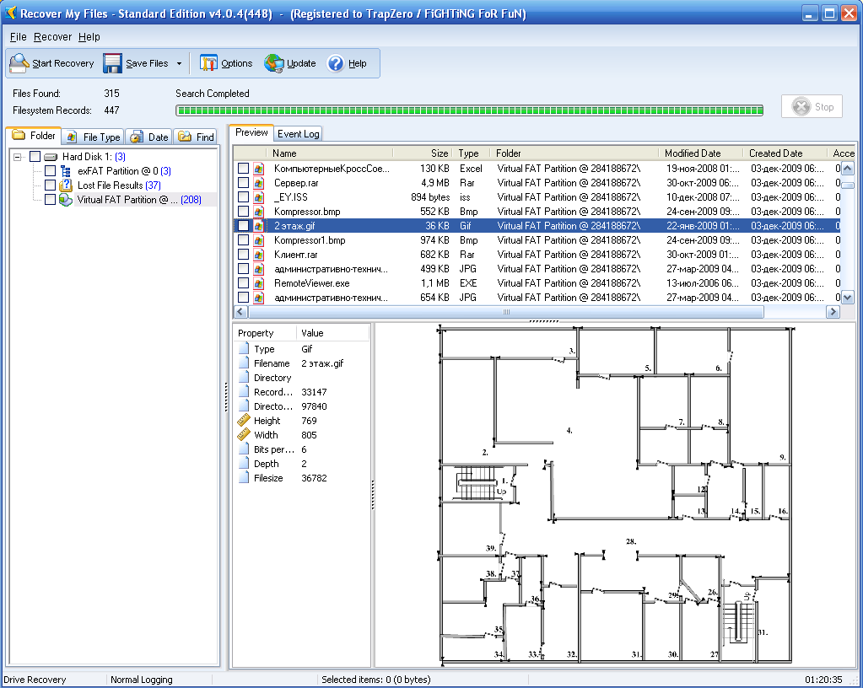Click the Options toolbar icon
Screen dimensions: 863x688
pyautogui.click(x=208, y=63)
